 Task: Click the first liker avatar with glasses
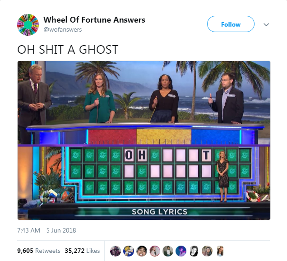click(x=116, y=251)
